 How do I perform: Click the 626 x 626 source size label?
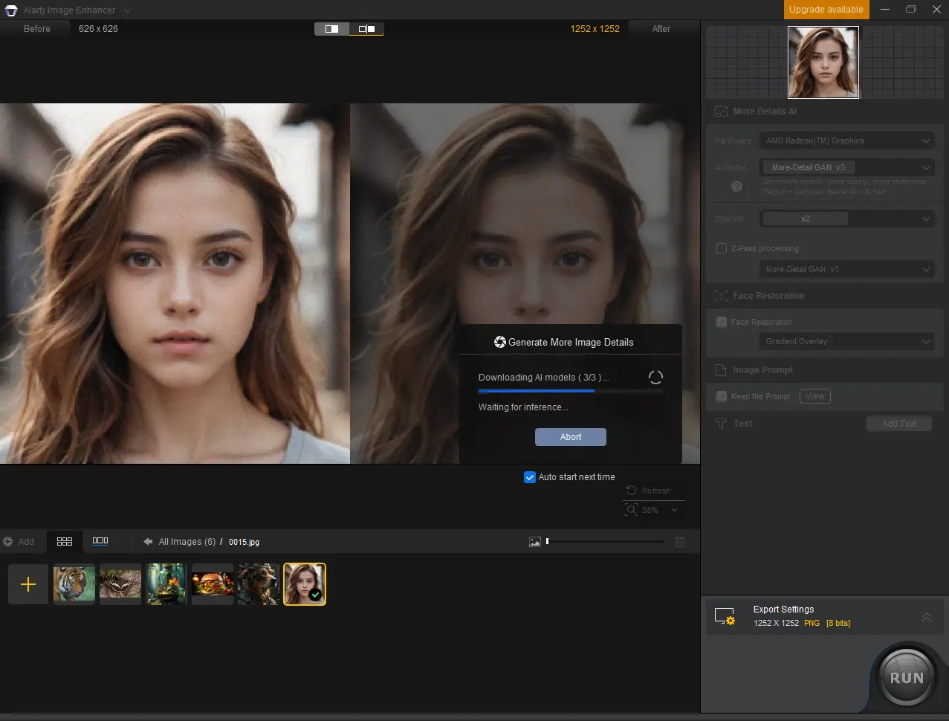click(x=98, y=29)
